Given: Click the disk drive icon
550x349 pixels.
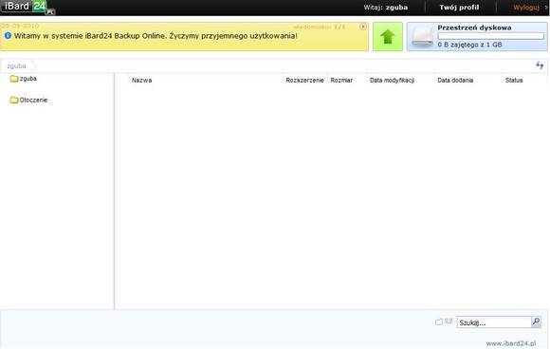Looking at the screenshot, I should 422,36.
